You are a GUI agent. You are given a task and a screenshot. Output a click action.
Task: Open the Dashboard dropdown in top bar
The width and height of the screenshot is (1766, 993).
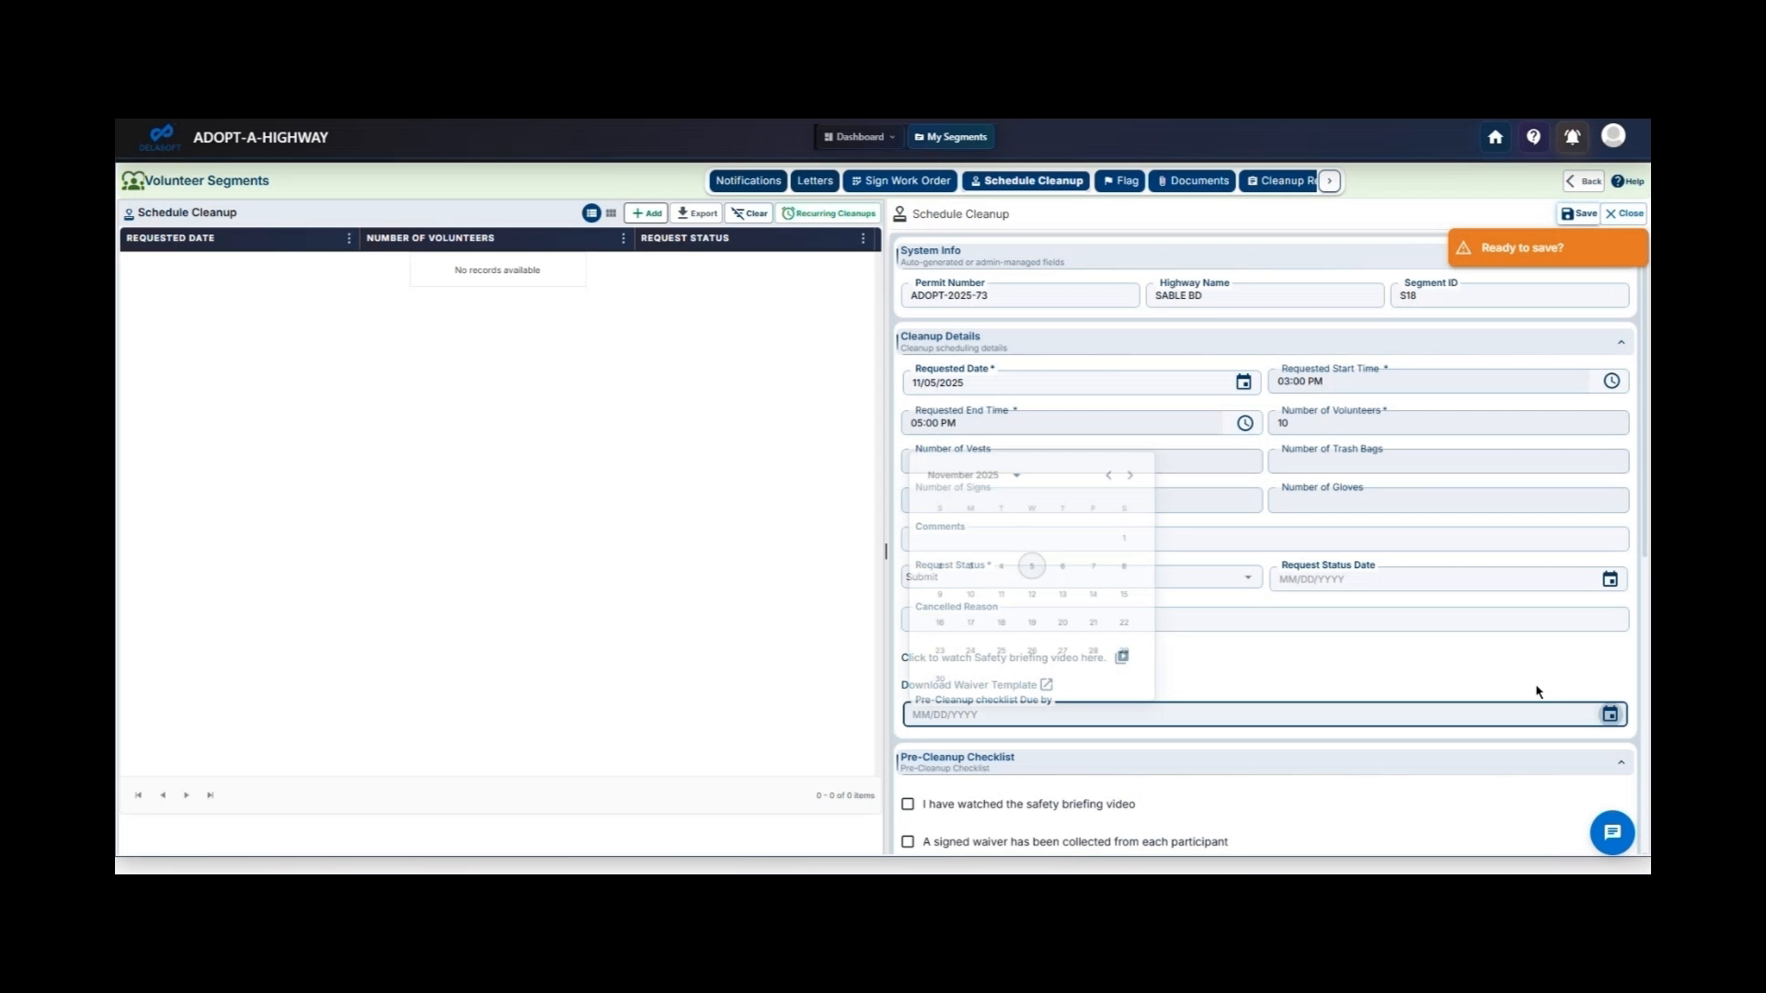point(858,136)
